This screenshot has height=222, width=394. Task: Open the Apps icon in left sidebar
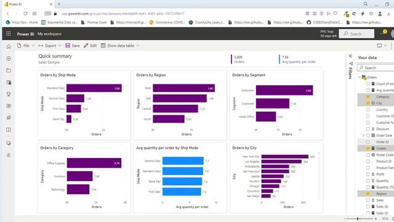click(9, 105)
